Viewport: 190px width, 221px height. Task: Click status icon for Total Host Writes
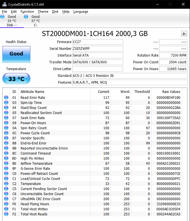[x=6, y=209]
